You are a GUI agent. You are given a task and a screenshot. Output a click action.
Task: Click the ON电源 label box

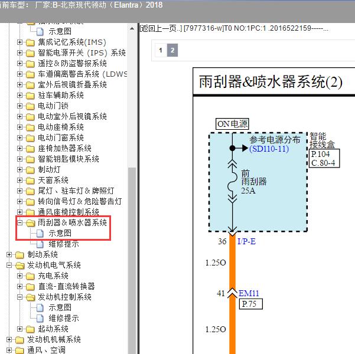(x=232, y=124)
